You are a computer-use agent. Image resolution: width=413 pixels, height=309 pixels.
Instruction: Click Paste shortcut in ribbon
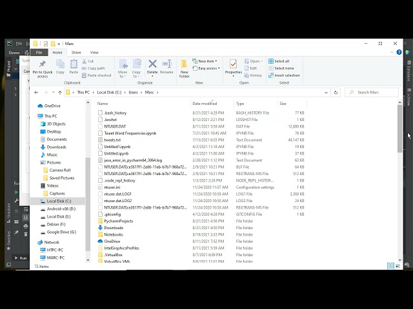coord(97,75)
